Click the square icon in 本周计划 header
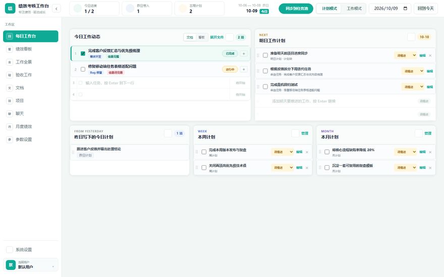 pos(295,133)
